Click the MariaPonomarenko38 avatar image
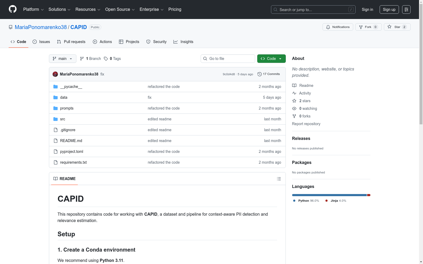Screen dimensions: 423x264 [x=55, y=74]
